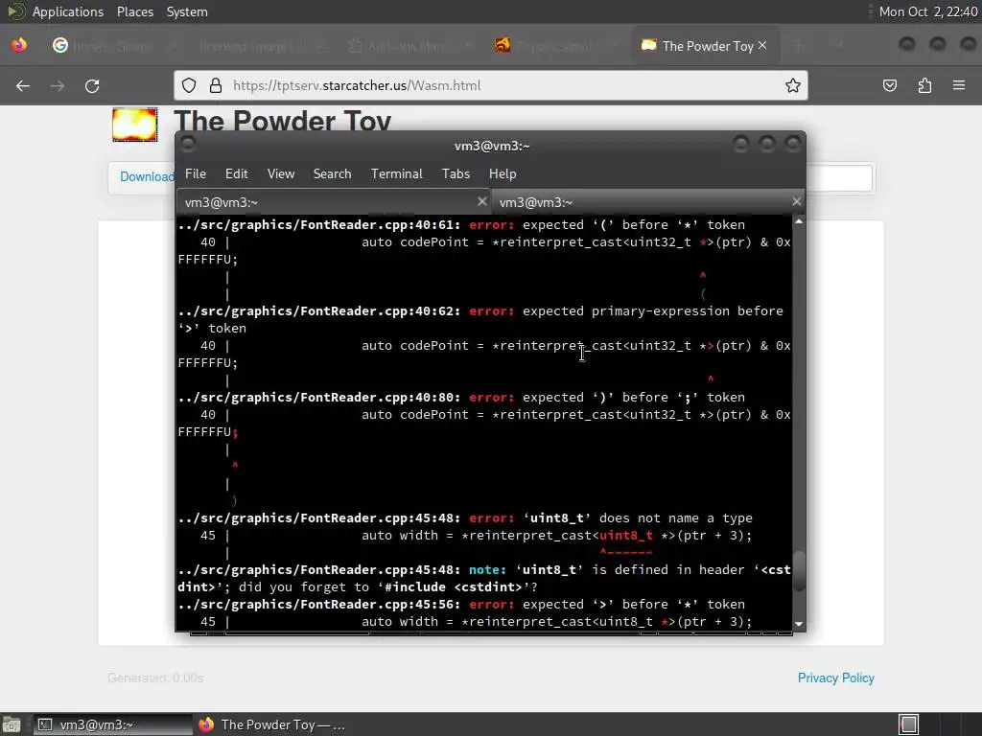Switch to vm3@vm3:~ in the taskbar
The height and width of the screenshot is (736, 982).
113,724
